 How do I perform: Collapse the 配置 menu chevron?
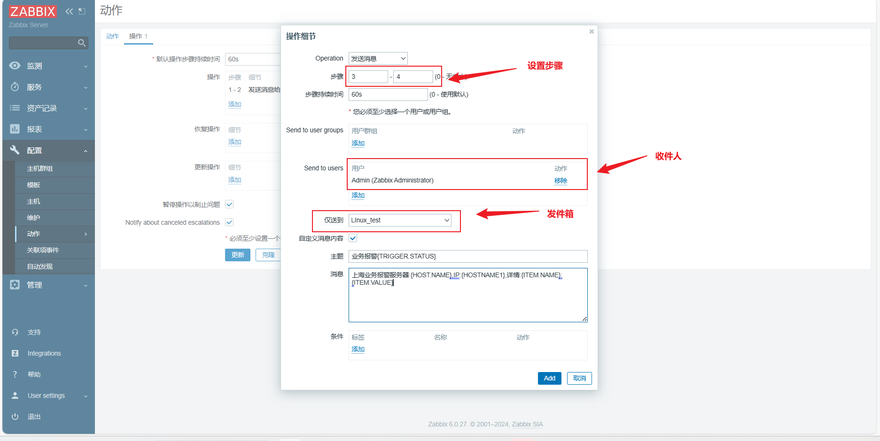(86, 151)
